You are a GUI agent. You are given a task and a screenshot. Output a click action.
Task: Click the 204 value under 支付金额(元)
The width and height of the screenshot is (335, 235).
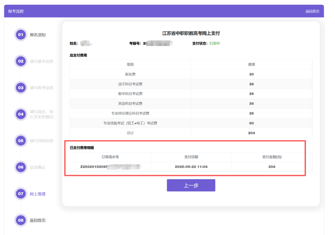click(272, 167)
